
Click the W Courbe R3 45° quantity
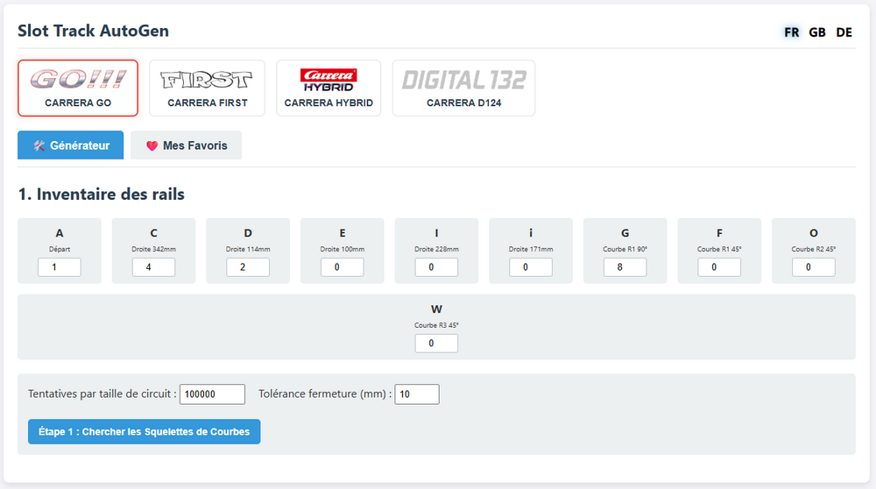(436, 344)
